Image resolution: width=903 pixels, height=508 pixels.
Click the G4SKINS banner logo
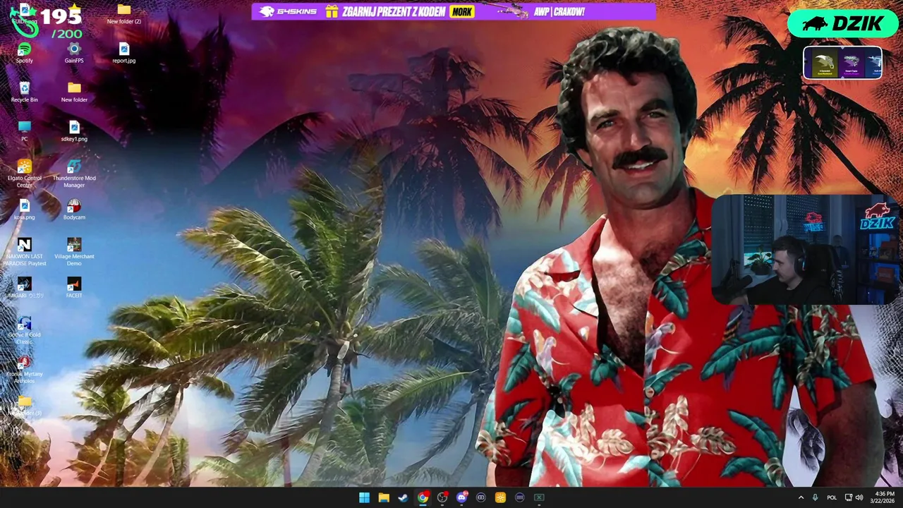point(288,11)
